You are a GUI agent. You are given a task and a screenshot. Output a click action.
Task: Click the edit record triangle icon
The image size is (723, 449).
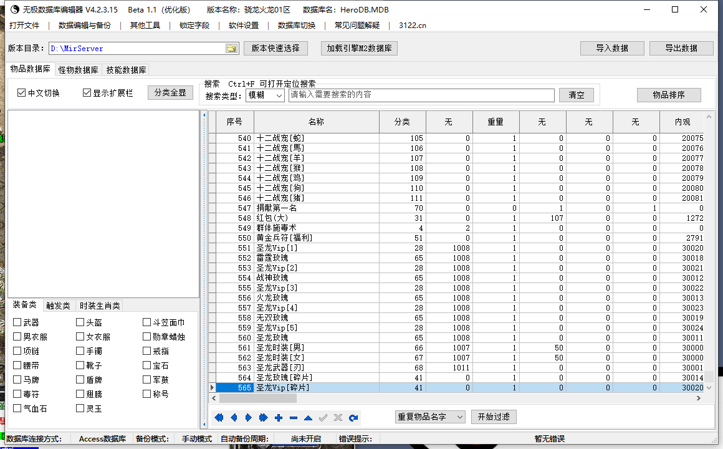click(x=308, y=418)
